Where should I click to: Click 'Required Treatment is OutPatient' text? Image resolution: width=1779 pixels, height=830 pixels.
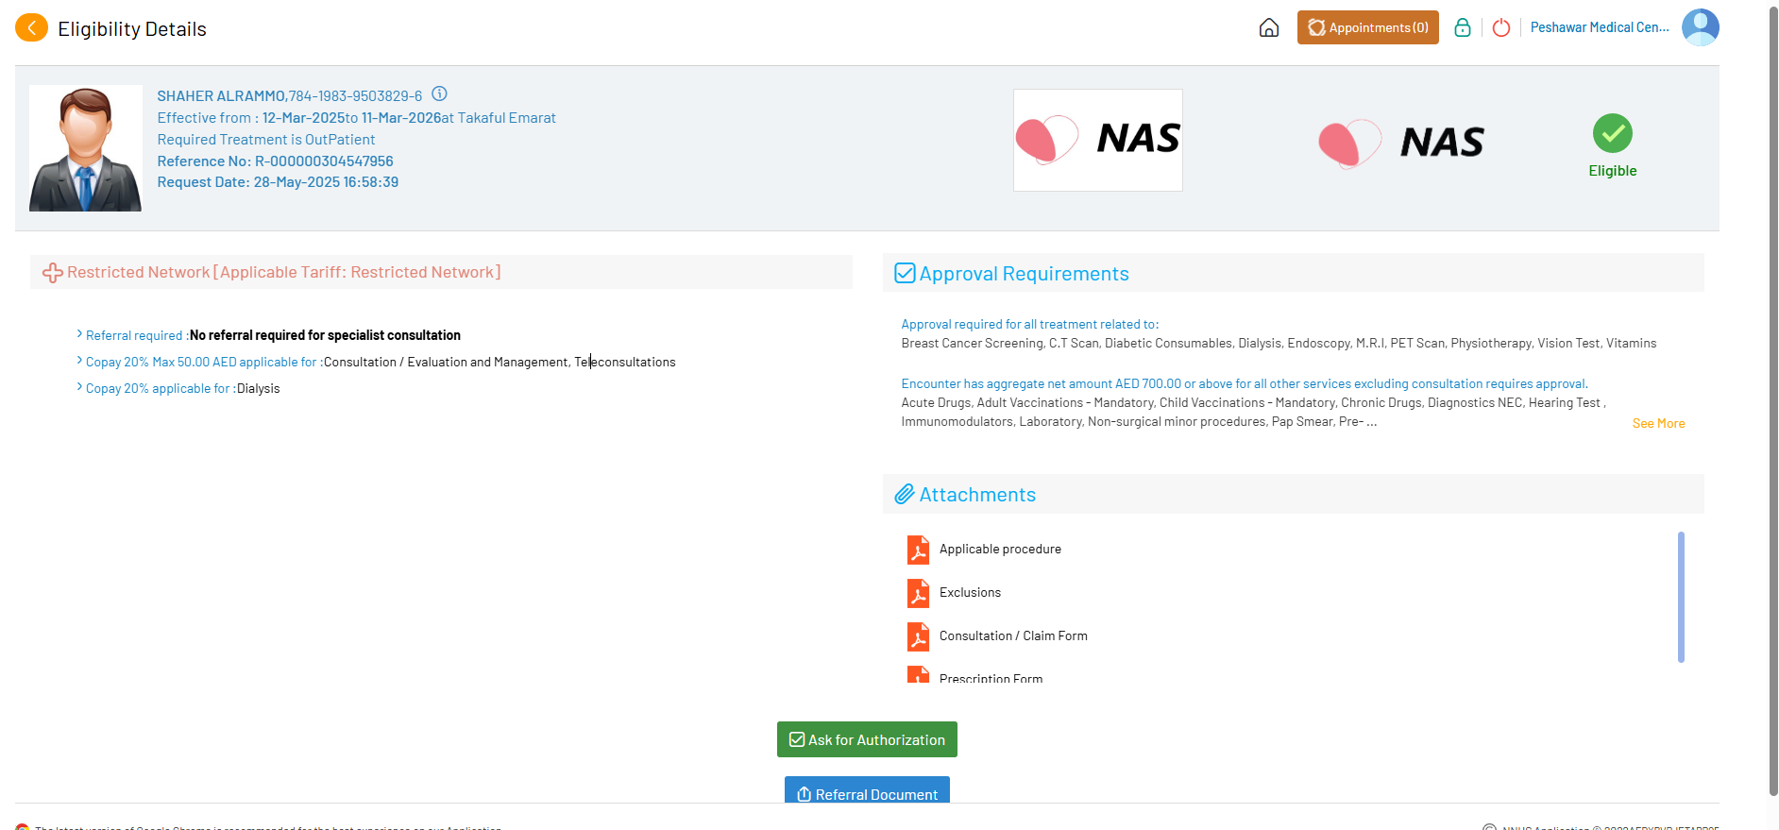tap(266, 140)
